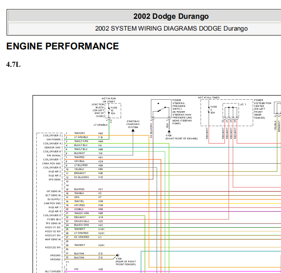Click the 'DK GRN/RED' wire color label
The height and width of the screenshot is (273, 281).
(82, 237)
